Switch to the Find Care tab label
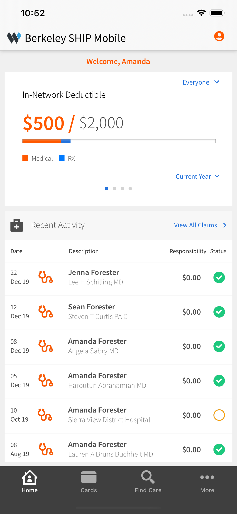This screenshot has width=237, height=514. pos(148,490)
